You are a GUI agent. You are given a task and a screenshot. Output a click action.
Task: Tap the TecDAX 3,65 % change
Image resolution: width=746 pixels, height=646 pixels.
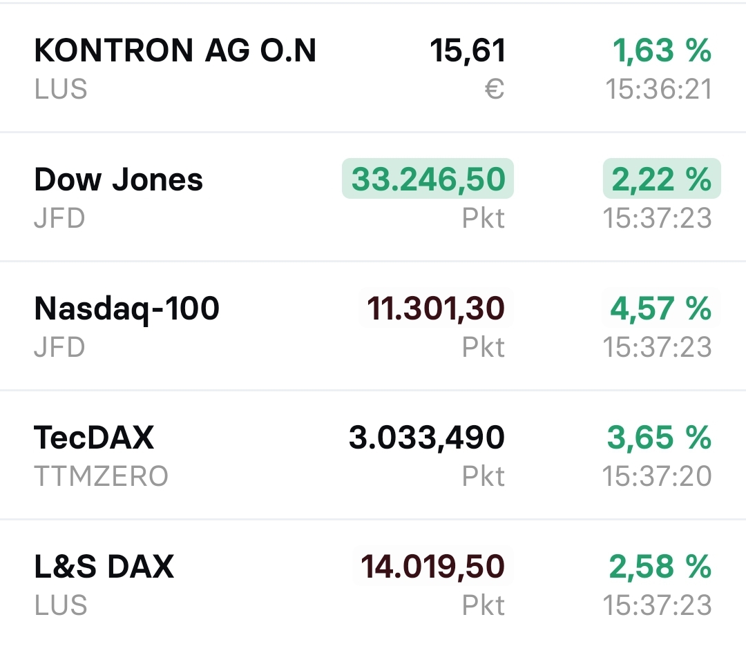660,438
